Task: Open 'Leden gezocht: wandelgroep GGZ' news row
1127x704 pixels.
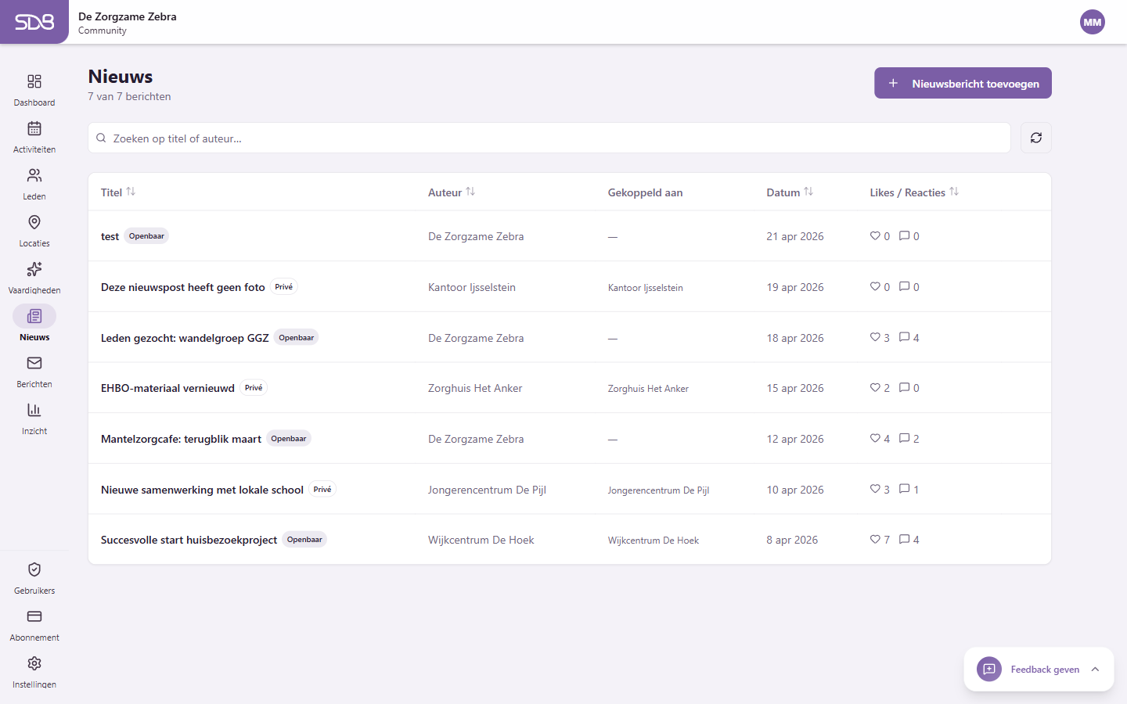Action: coord(185,338)
